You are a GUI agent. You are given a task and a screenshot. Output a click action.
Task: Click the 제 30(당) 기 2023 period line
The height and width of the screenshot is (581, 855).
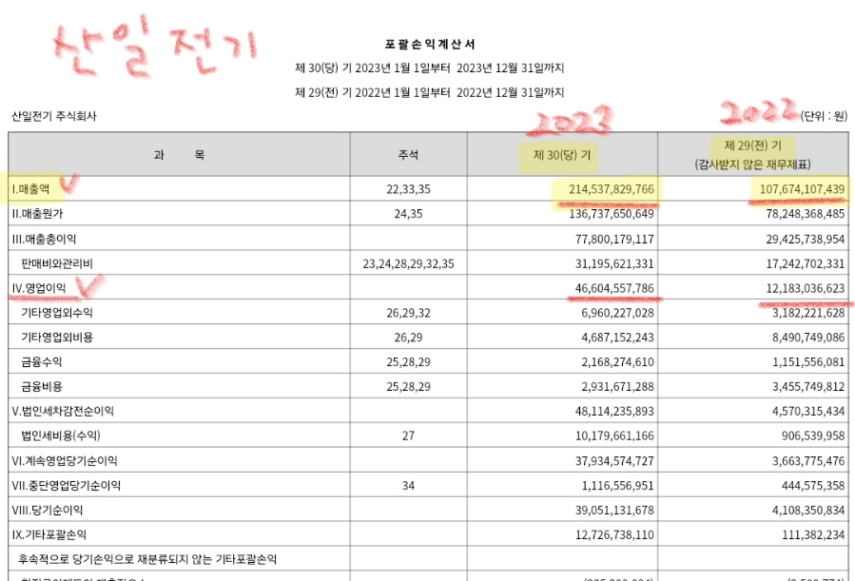429,68
